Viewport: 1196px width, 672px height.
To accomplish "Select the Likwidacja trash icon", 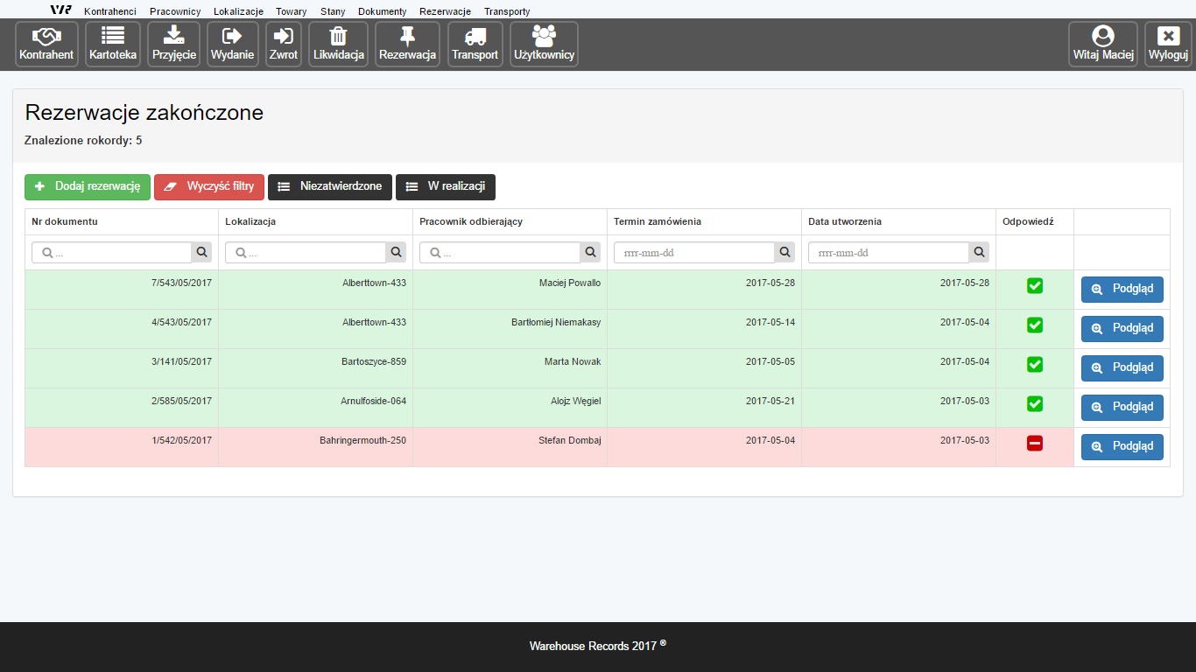I will pyautogui.click(x=338, y=36).
